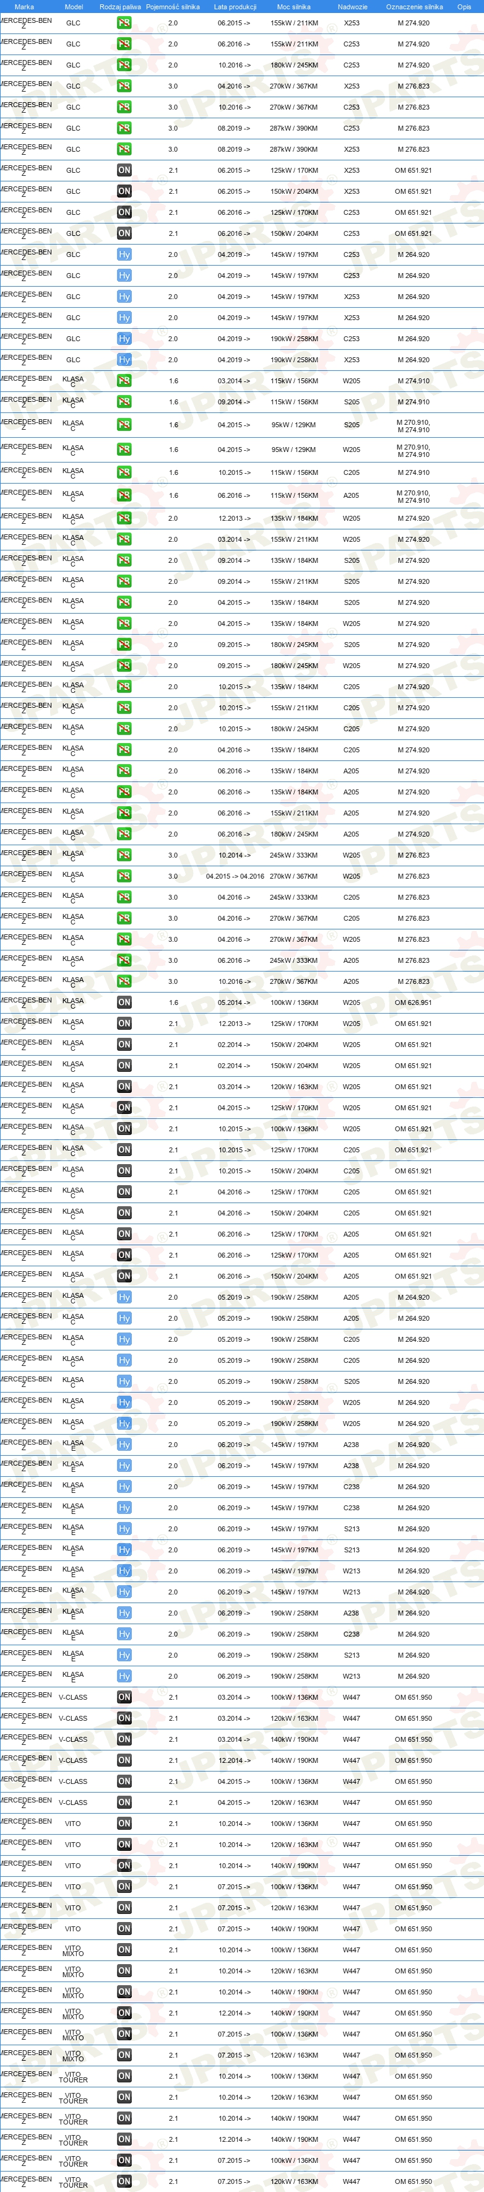Click diesel ON icon for GLC 06.2016 150kW C253
484x2192 pixels.
[x=124, y=233]
